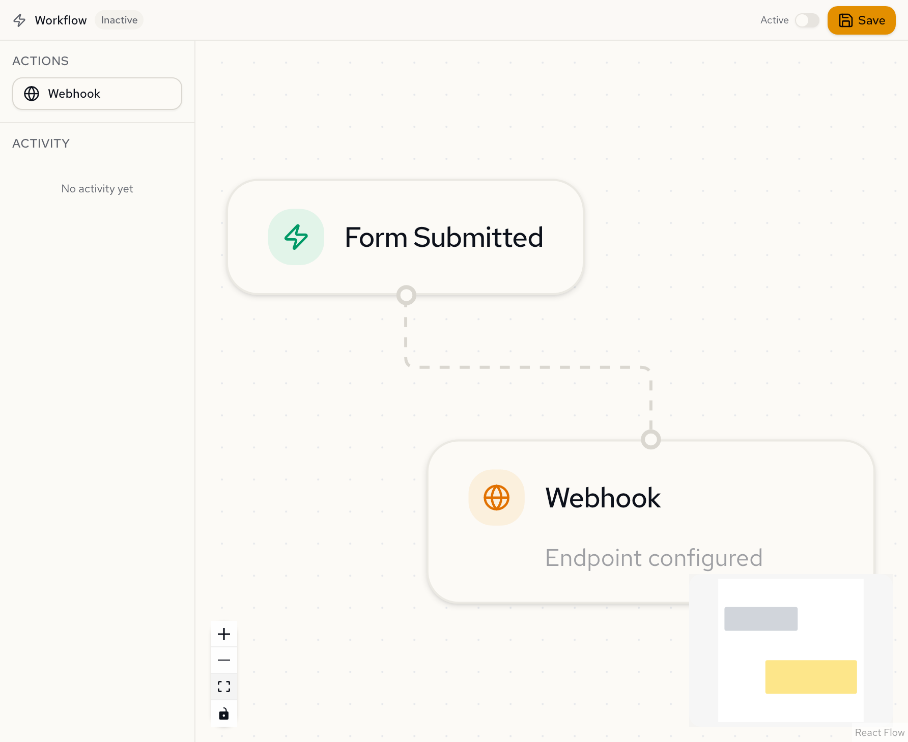Click the lightning icon on Form Submitted node
The width and height of the screenshot is (908, 742).
pos(296,237)
